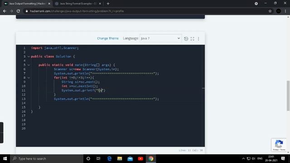Image resolution: width=290 pixels, height=163 pixels.
Task: Click the Line 11 Col status text
Action: click(191, 150)
